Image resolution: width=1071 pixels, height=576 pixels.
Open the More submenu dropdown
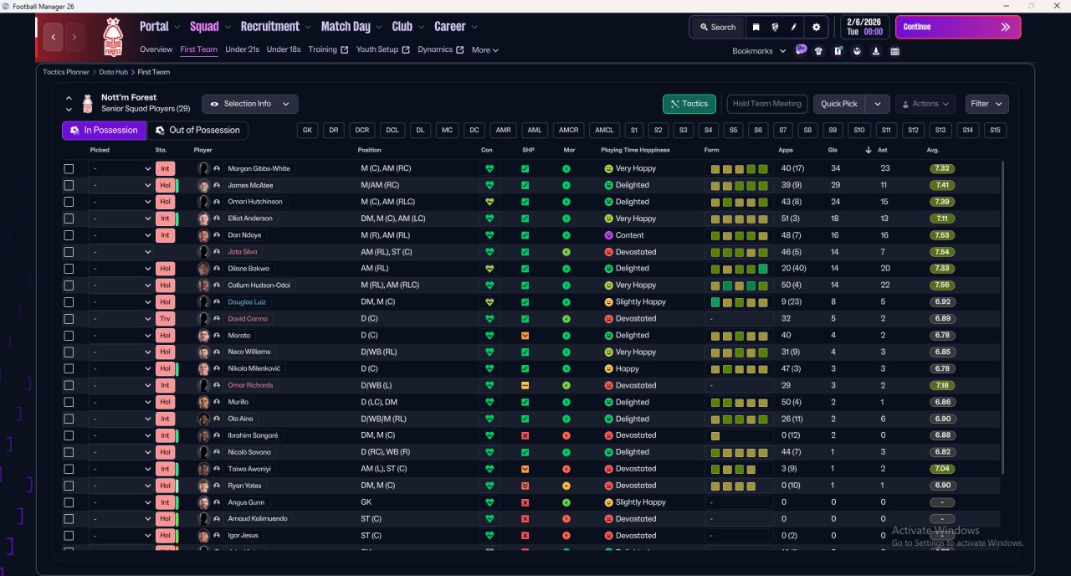(484, 50)
